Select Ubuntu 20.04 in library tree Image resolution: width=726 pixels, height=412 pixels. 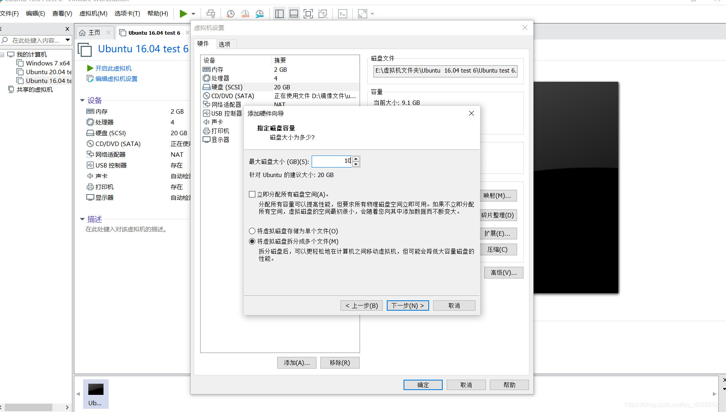click(44, 72)
